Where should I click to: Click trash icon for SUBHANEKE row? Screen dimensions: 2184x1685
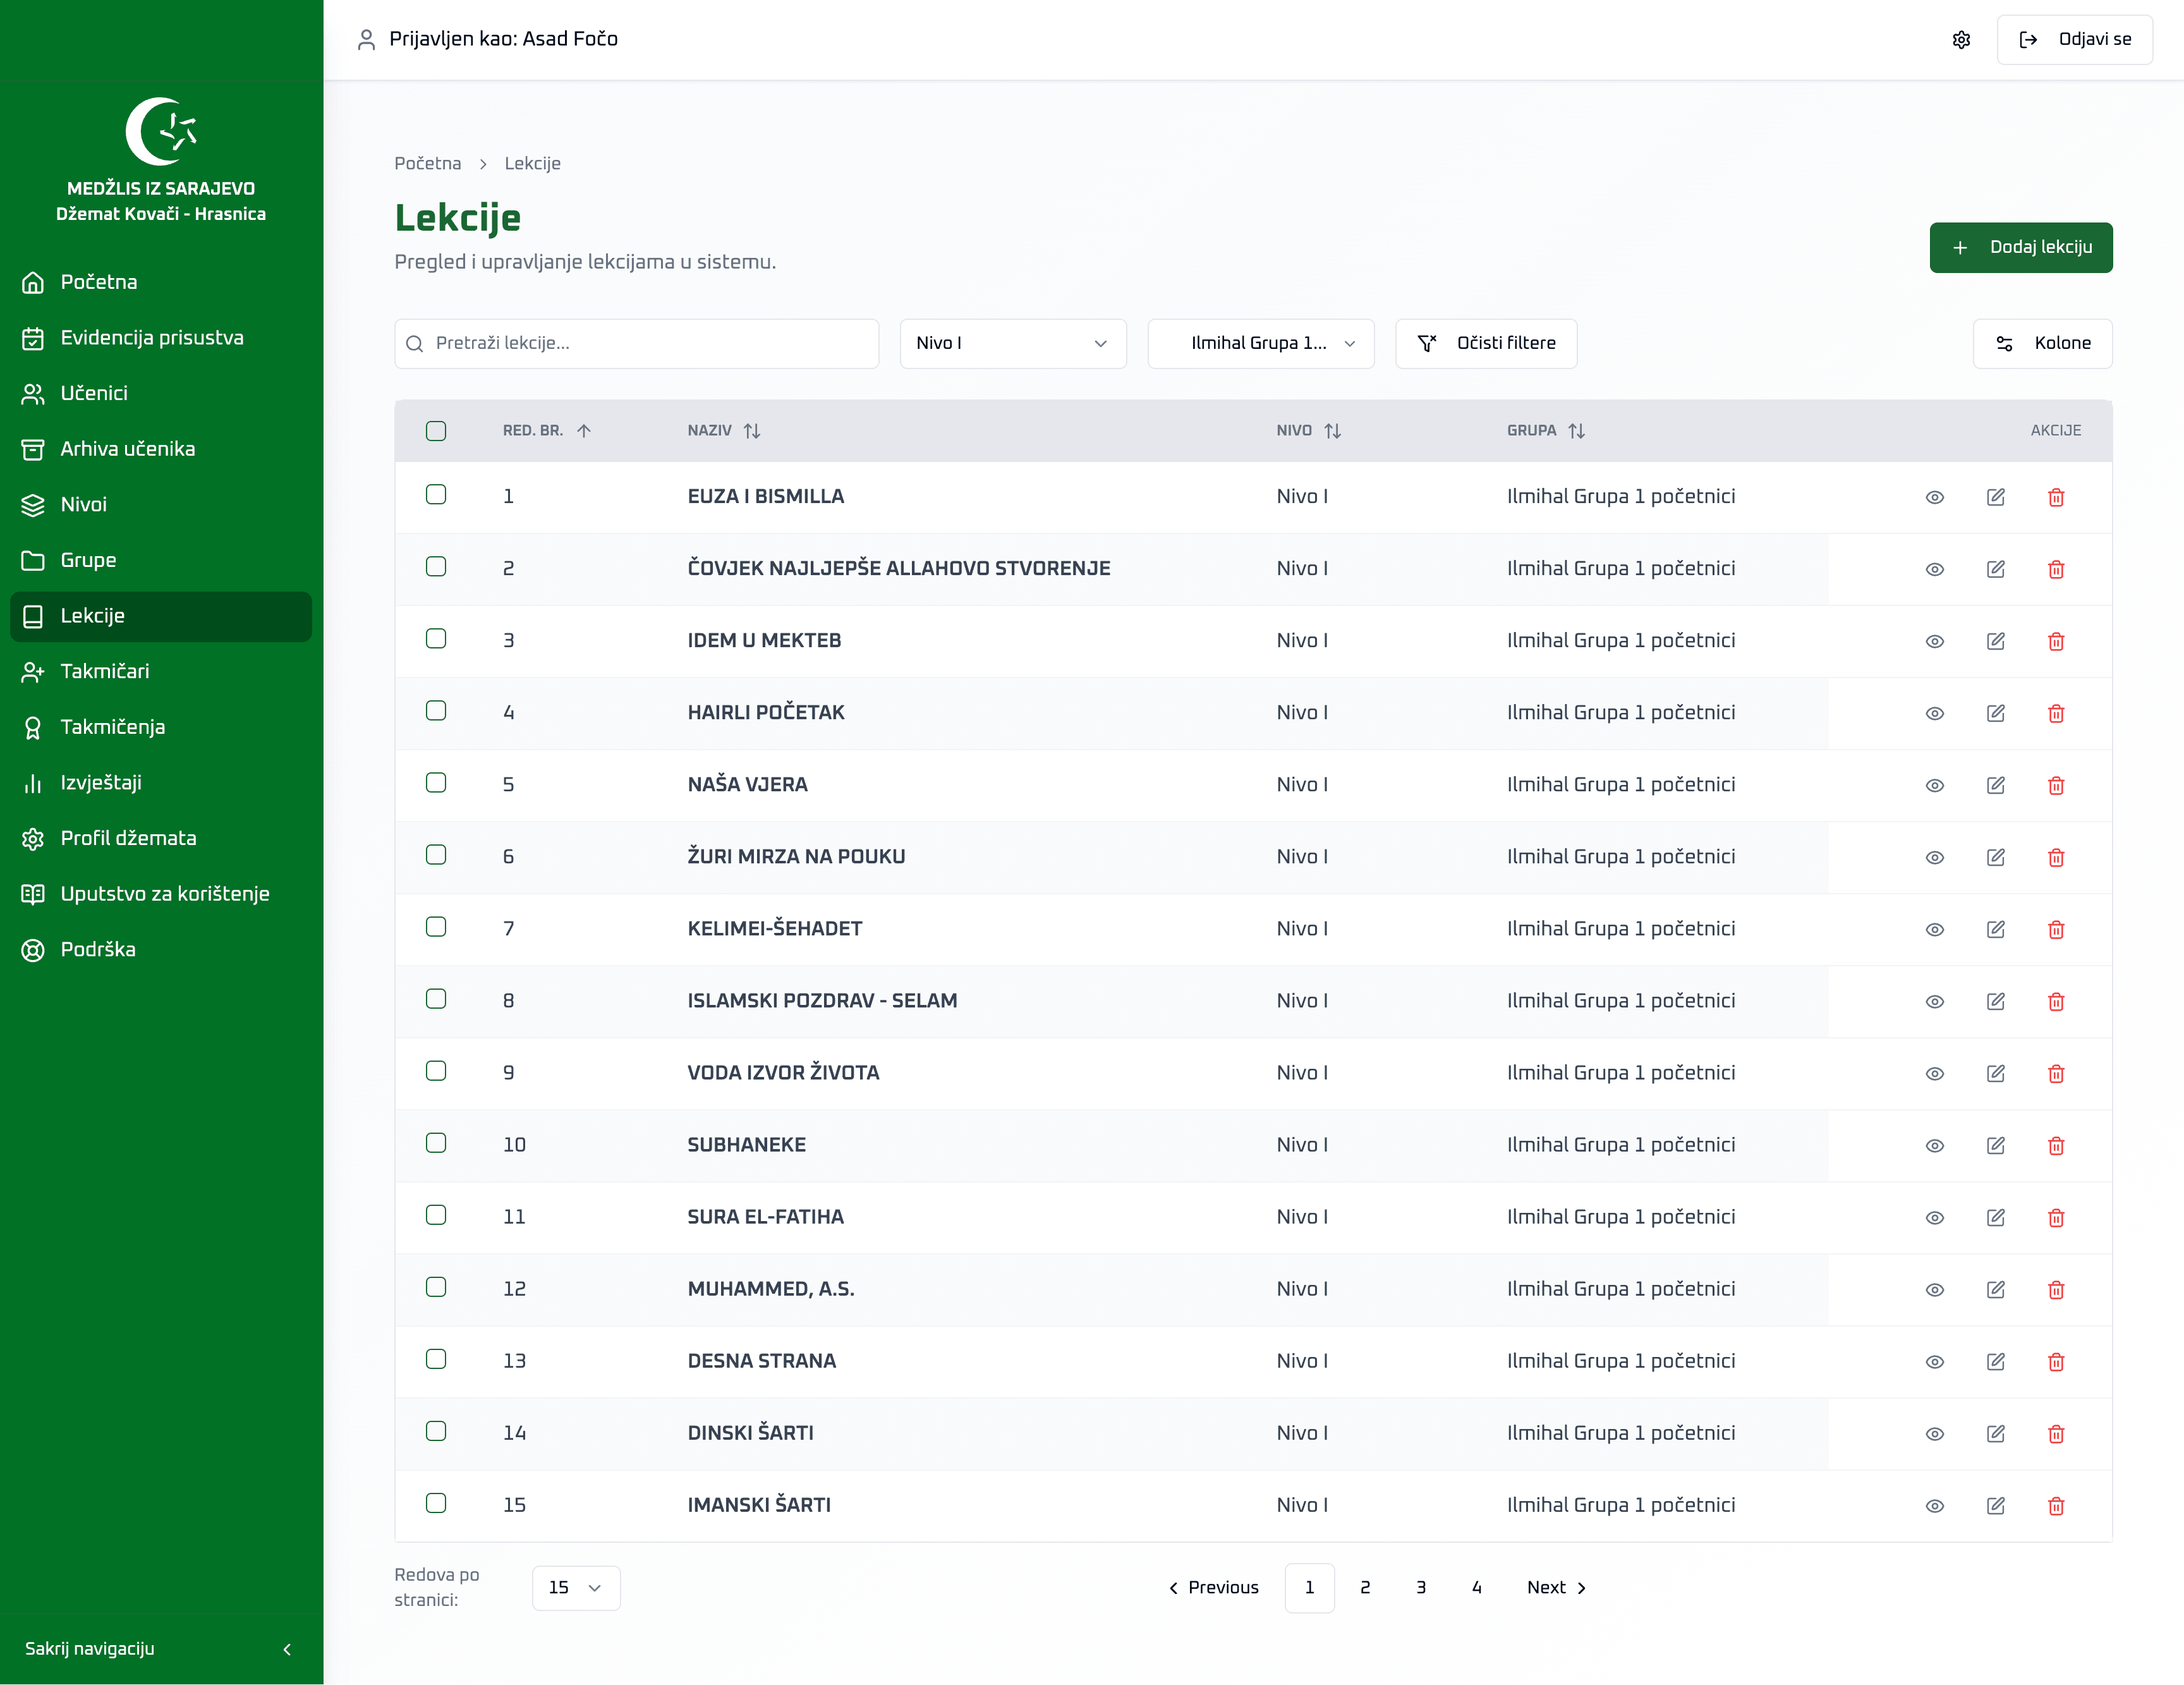[x=2056, y=1145]
